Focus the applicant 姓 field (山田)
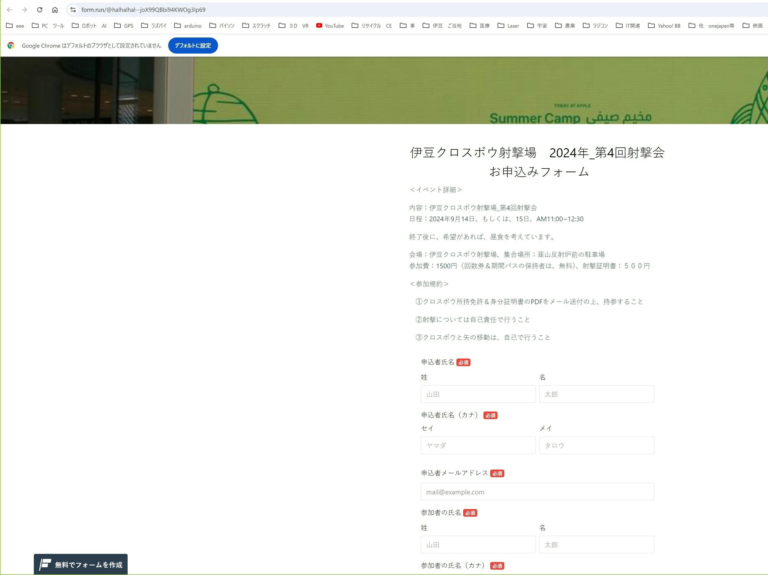The image size is (768, 575). point(478,394)
